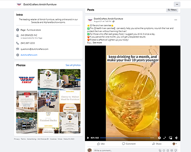Viewport: 191px width, 152px height.
Task: Play the liver care tea video
Action: tap(88, 138)
